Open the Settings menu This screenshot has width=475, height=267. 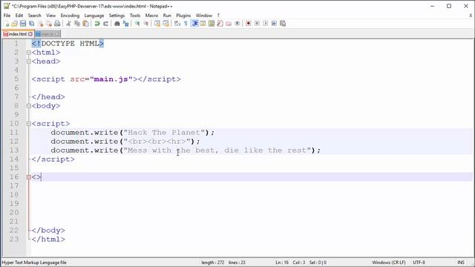point(117,16)
